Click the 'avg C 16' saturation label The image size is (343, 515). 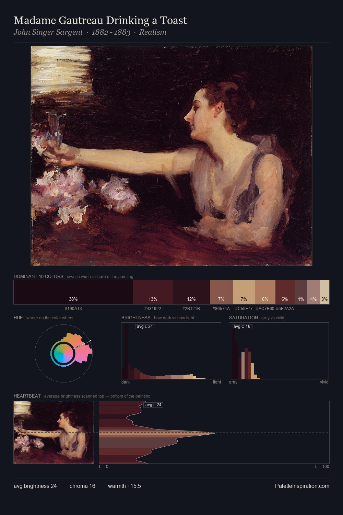click(x=242, y=327)
